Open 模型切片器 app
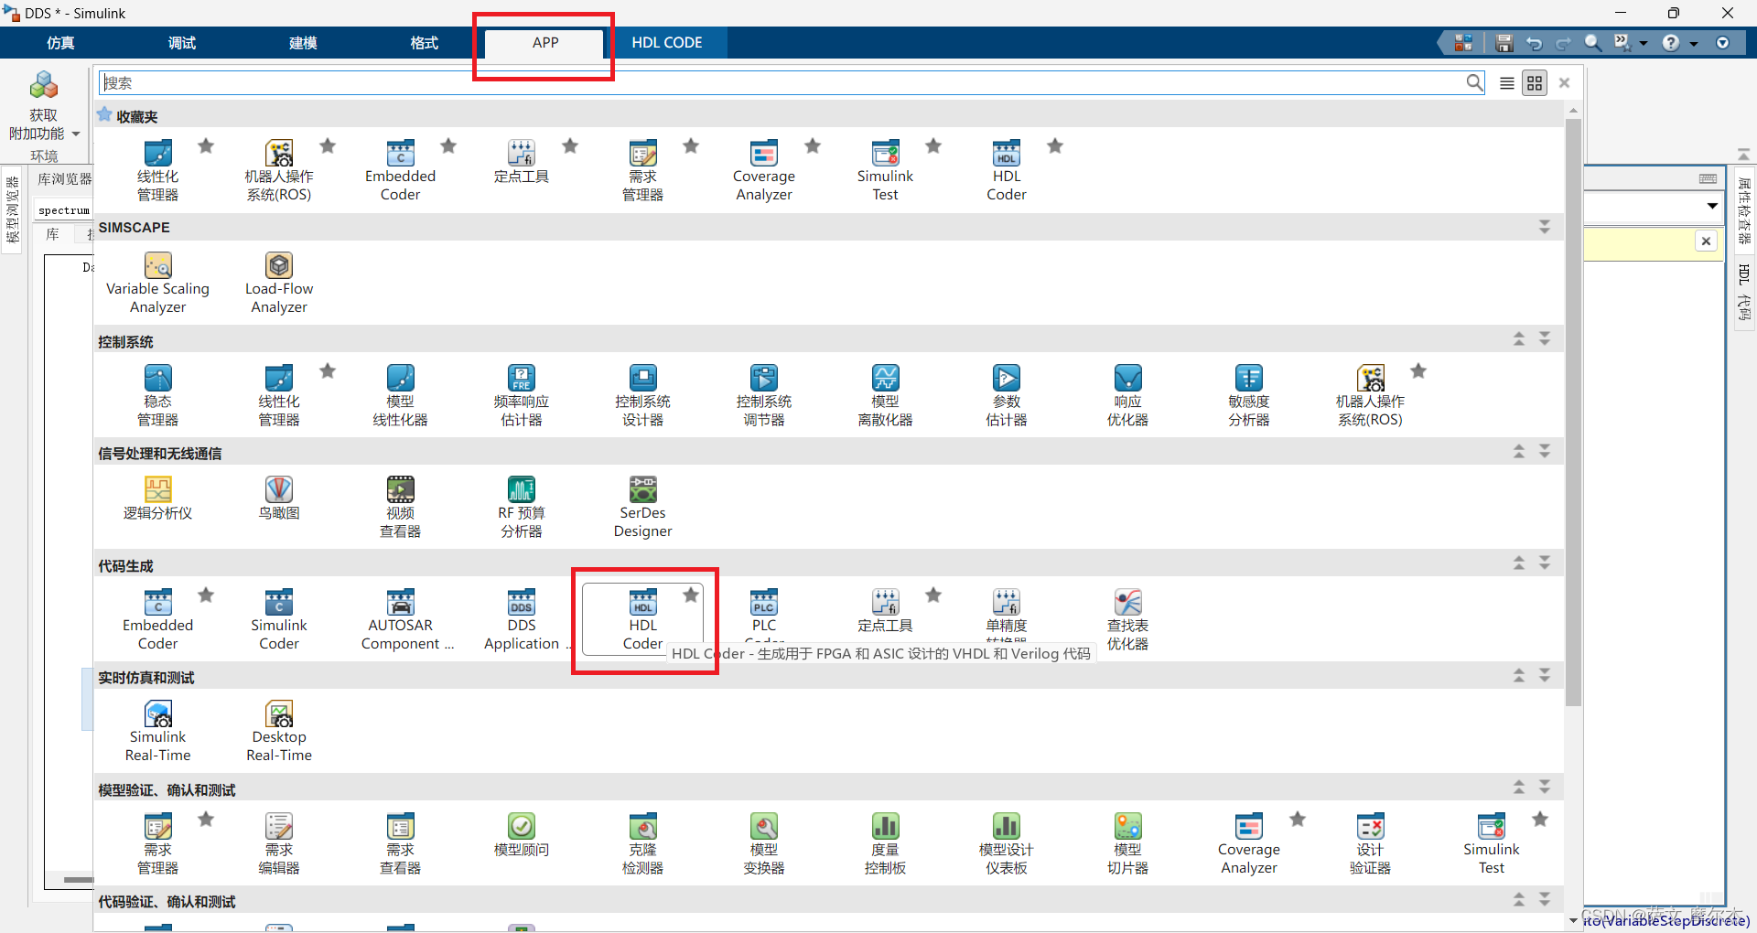Image resolution: width=1757 pixels, height=933 pixels. click(1127, 843)
